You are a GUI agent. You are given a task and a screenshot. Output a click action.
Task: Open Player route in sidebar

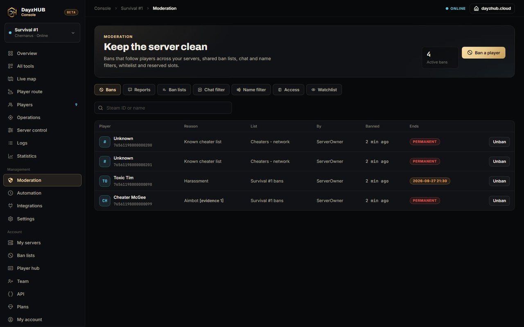(43, 92)
